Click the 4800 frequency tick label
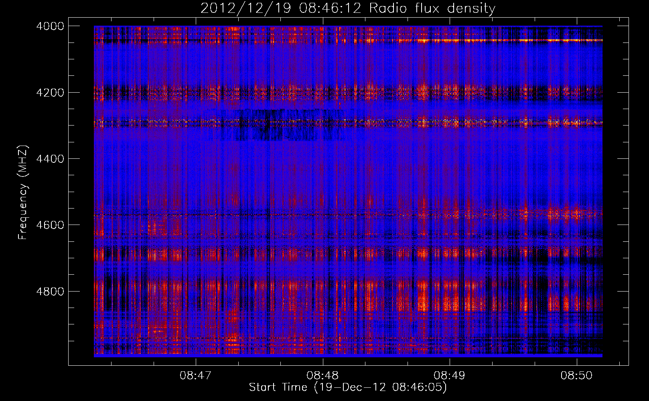The image size is (649, 401). pos(50,292)
